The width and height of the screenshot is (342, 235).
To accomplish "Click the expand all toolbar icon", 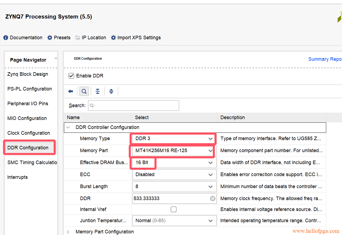I will click(111, 91).
